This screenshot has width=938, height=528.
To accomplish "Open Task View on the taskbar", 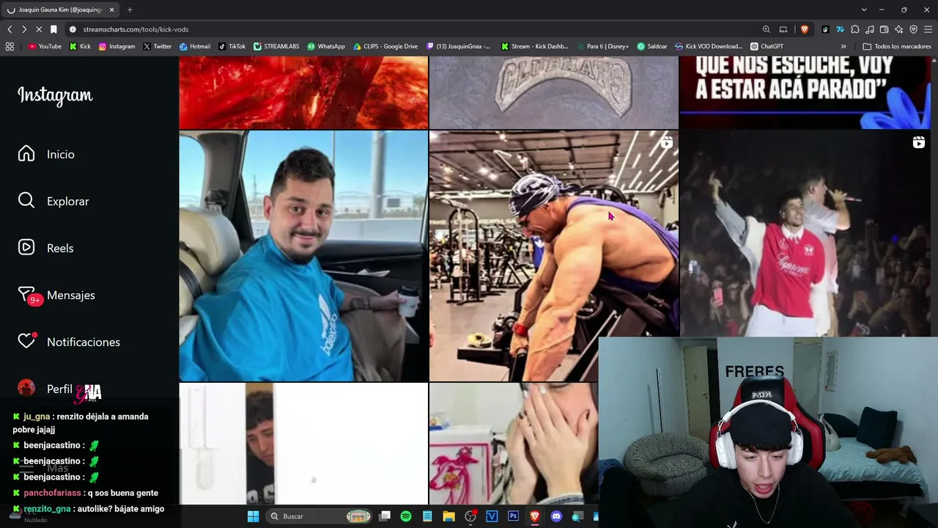I will (x=385, y=516).
